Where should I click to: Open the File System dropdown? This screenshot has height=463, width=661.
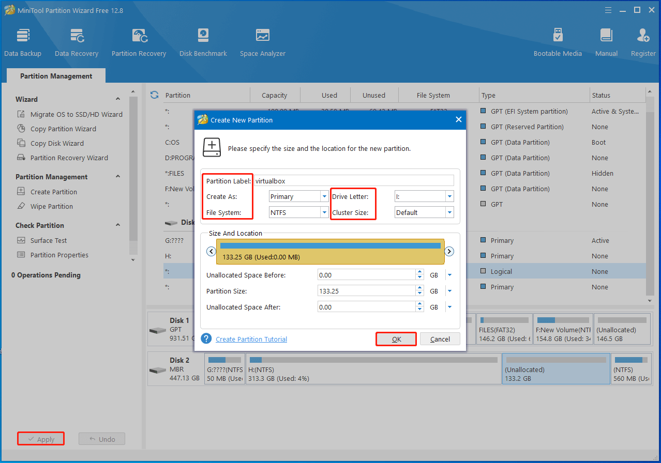pyautogui.click(x=324, y=212)
